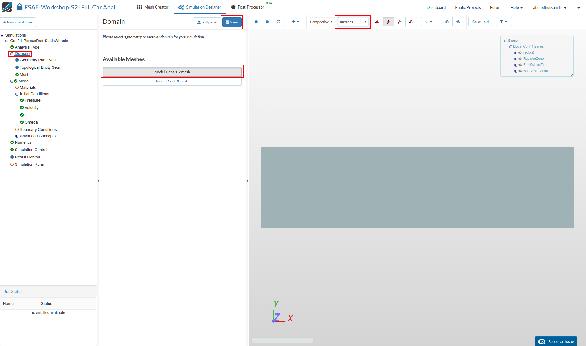Viewport: 586px width, 346px height.
Task: Open the Mesh Creator tab
Action: (x=152, y=7)
